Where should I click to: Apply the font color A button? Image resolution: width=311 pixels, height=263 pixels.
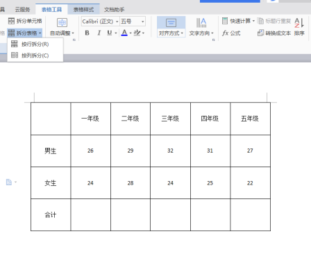tap(124, 33)
